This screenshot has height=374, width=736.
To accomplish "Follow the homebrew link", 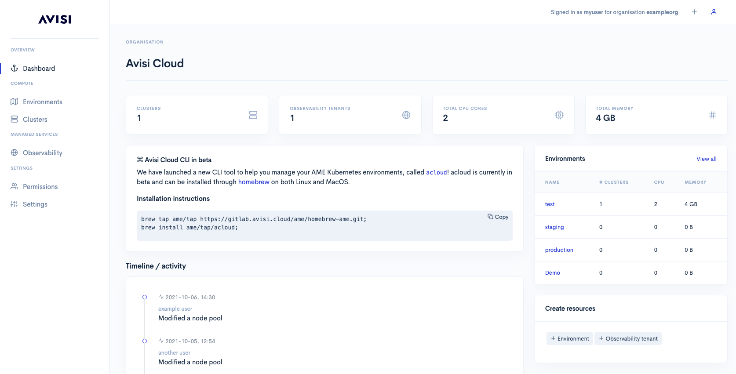I will point(254,182).
